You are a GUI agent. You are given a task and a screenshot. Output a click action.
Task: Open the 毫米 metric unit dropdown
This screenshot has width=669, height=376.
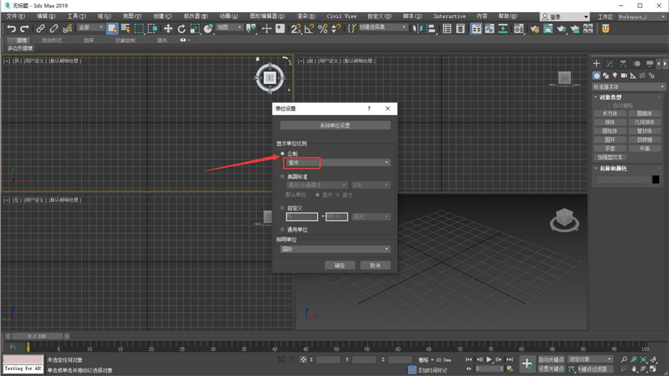tap(337, 162)
